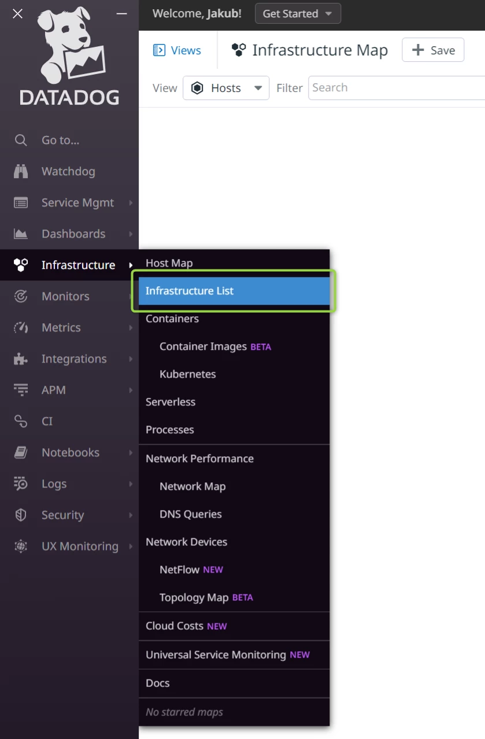
Task: Select Infrastructure List menu item
Action: pos(234,291)
